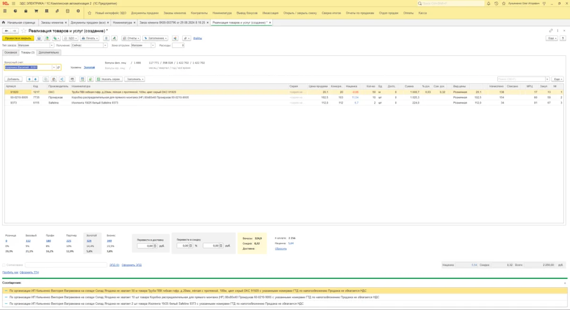Open the settings gear icon in top panel
Viewport: 570px width, 310px height.
point(78,10)
